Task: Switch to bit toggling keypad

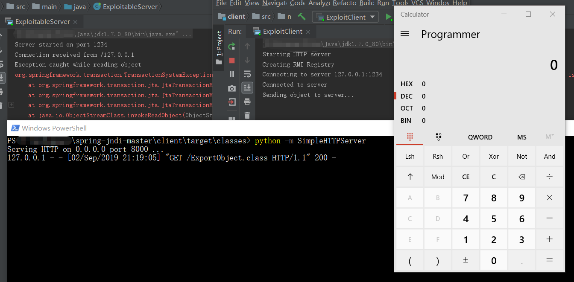Action: (438, 137)
